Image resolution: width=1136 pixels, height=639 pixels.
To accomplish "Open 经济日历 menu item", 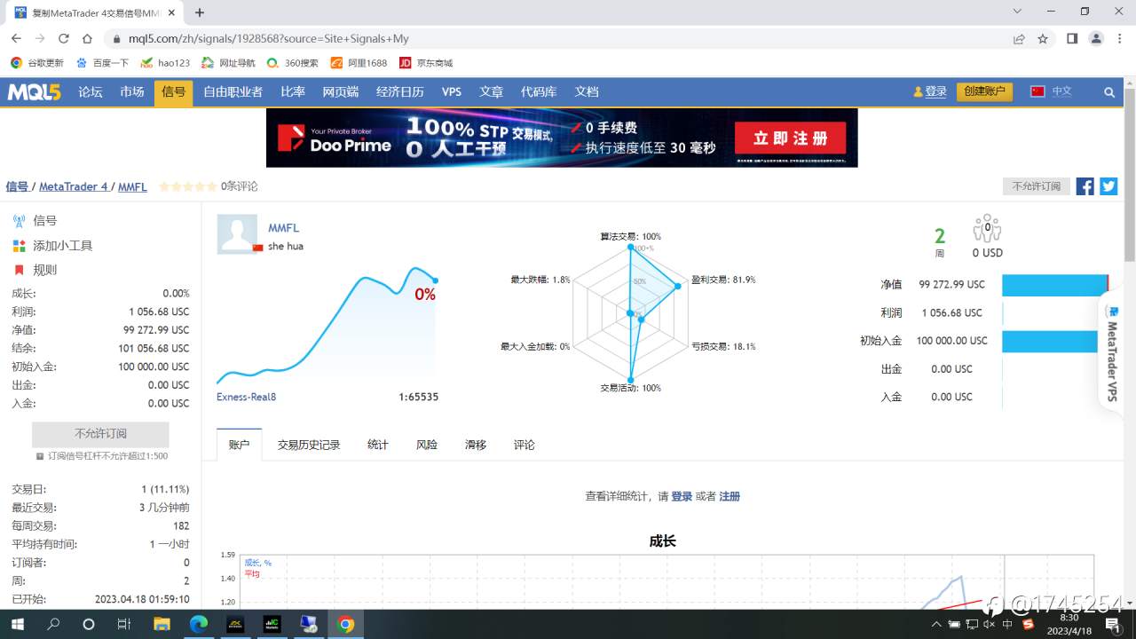I will click(x=399, y=91).
